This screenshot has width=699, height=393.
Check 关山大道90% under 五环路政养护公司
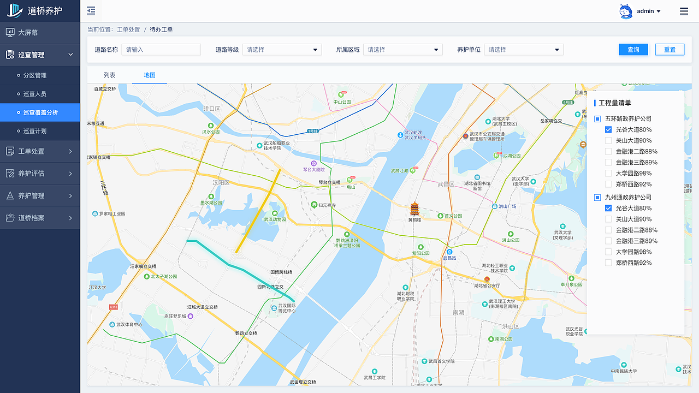coord(608,140)
